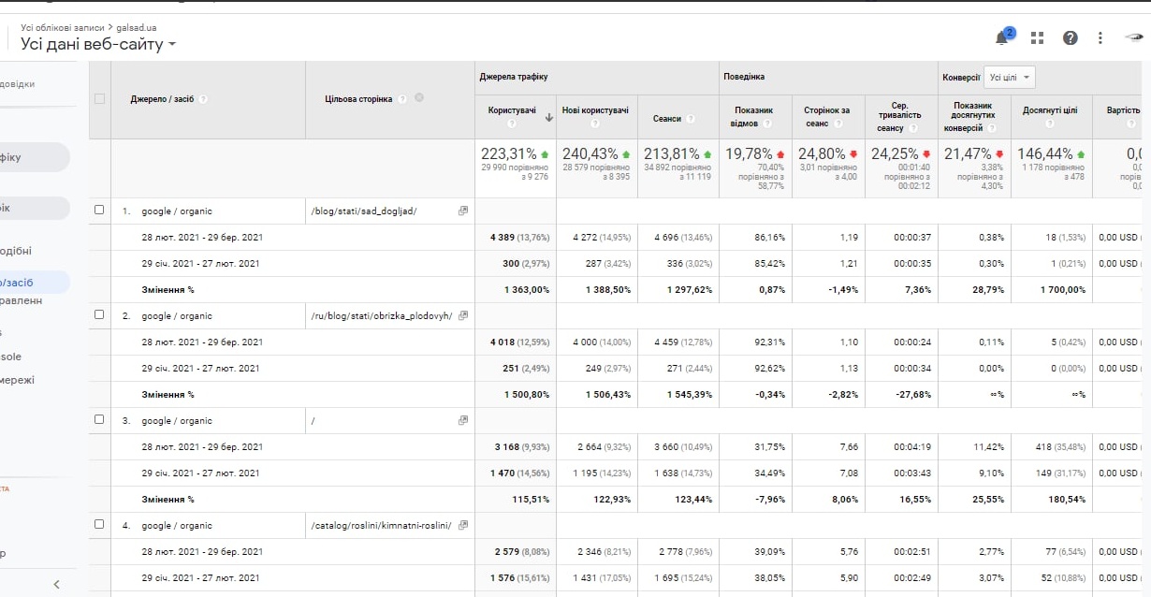This screenshot has width=1151, height=597.
Task: Check the box for row 1
Action: (x=99, y=211)
